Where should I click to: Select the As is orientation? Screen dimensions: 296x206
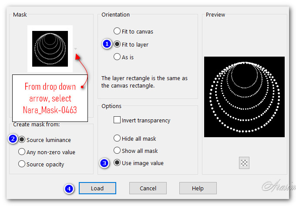click(117, 57)
